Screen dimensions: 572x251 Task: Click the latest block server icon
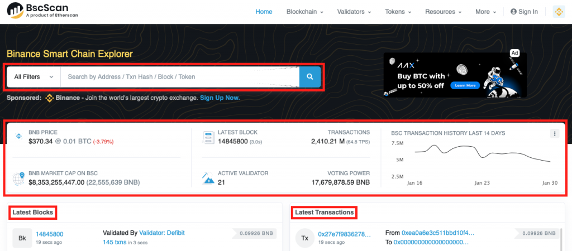coord(208,137)
